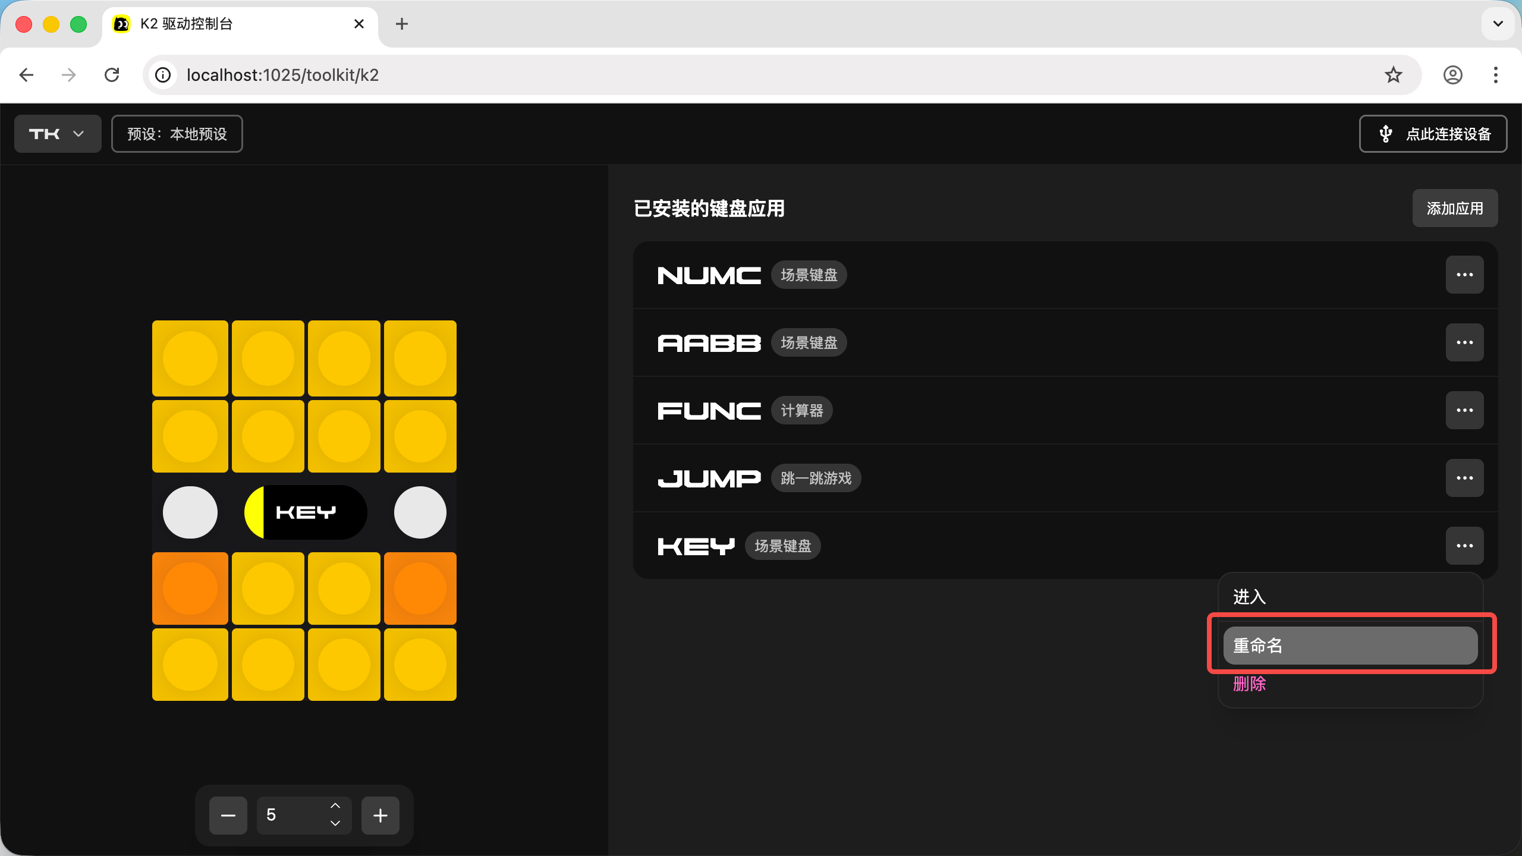The image size is (1522, 856).
Task: Reload the page
Action: [x=112, y=75]
